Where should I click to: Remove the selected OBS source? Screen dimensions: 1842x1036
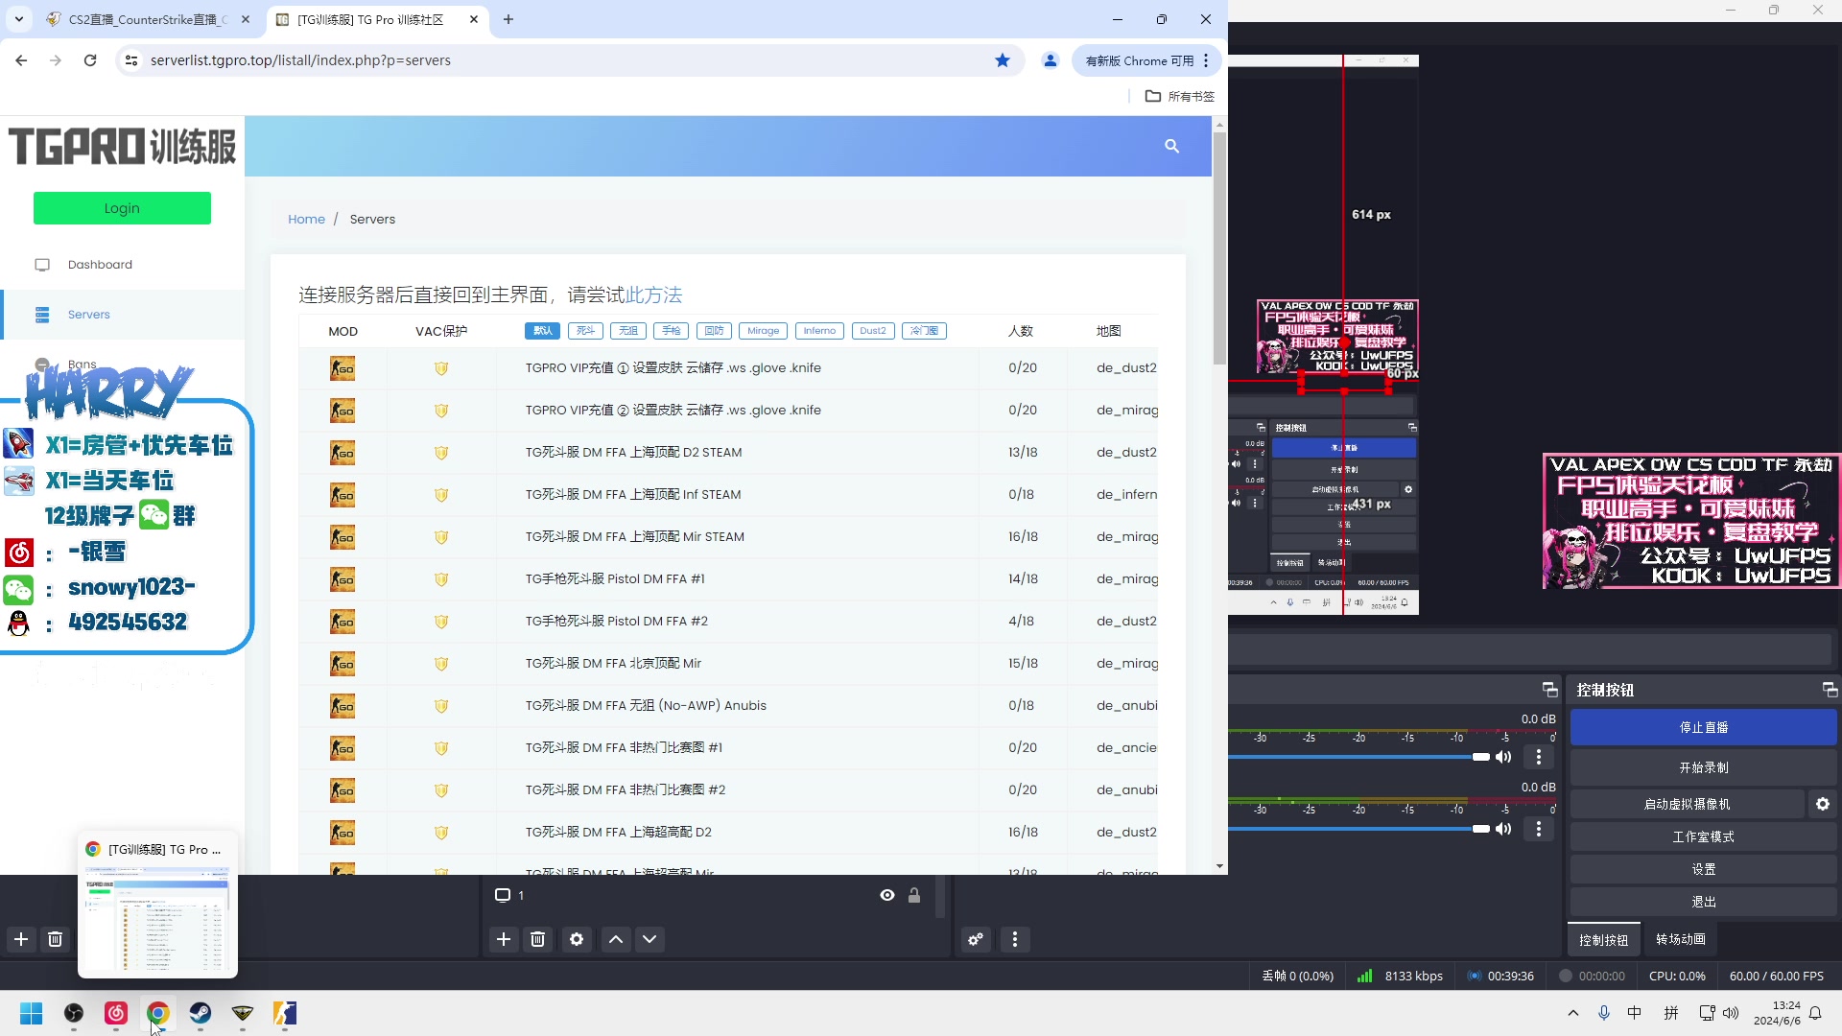point(538,939)
